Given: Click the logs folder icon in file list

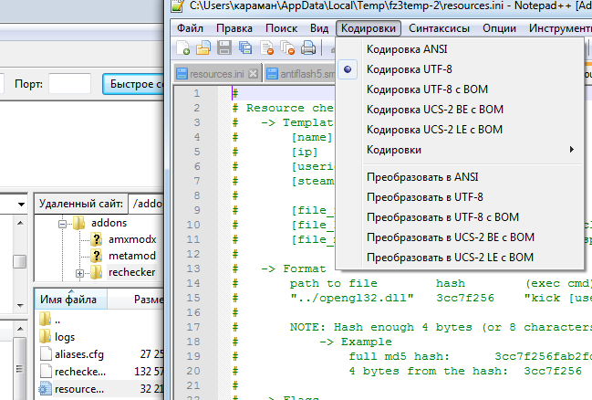Looking at the screenshot, I should 45,336.
